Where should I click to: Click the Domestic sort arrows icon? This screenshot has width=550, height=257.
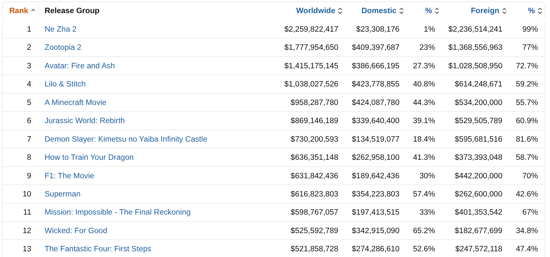point(401,11)
